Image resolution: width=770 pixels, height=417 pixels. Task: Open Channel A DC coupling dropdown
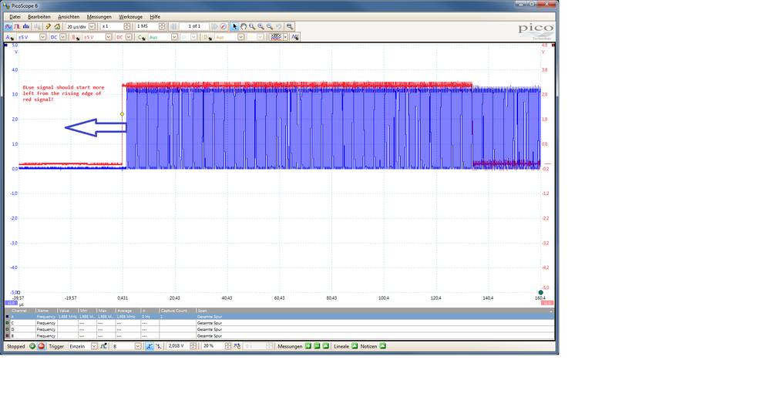(63, 37)
